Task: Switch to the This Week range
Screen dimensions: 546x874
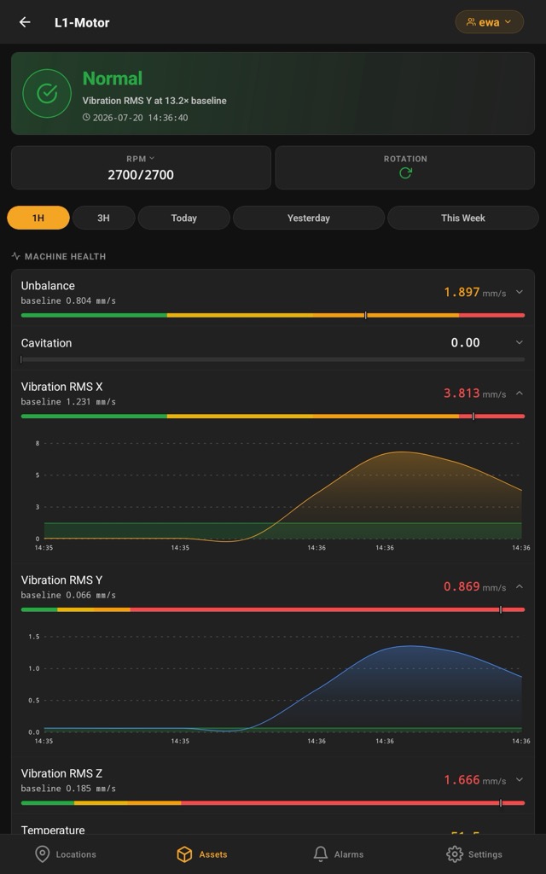Action: click(463, 218)
